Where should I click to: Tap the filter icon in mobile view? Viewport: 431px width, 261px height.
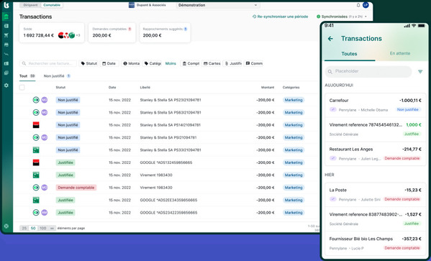420,71
